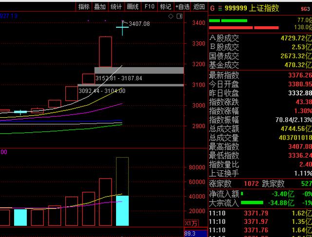Add to watchlist with +自选
312x237 pixels.
click(x=182, y=7)
